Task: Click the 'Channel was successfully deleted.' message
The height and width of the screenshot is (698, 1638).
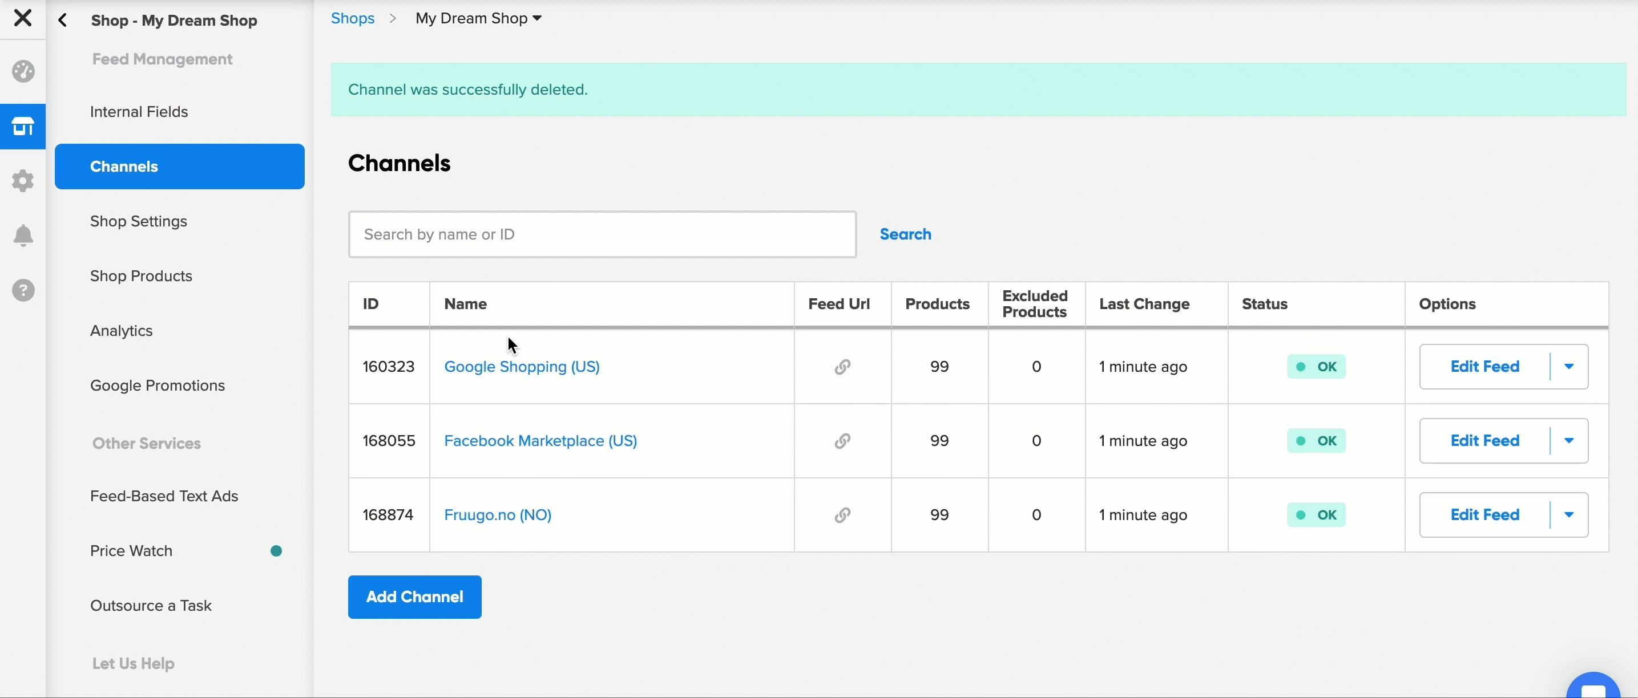Action: point(467,90)
